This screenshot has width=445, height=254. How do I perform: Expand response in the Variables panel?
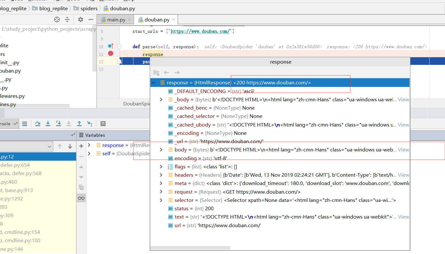pyautogui.click(x=89, y=145)
